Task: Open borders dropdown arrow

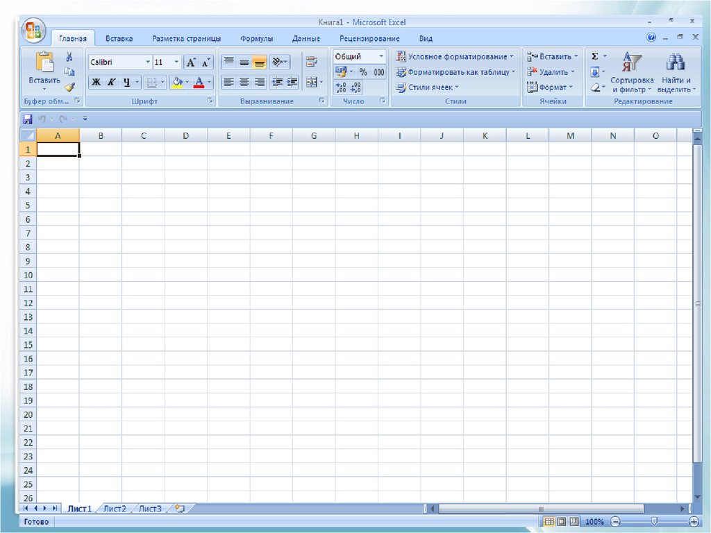Action: 162,82
